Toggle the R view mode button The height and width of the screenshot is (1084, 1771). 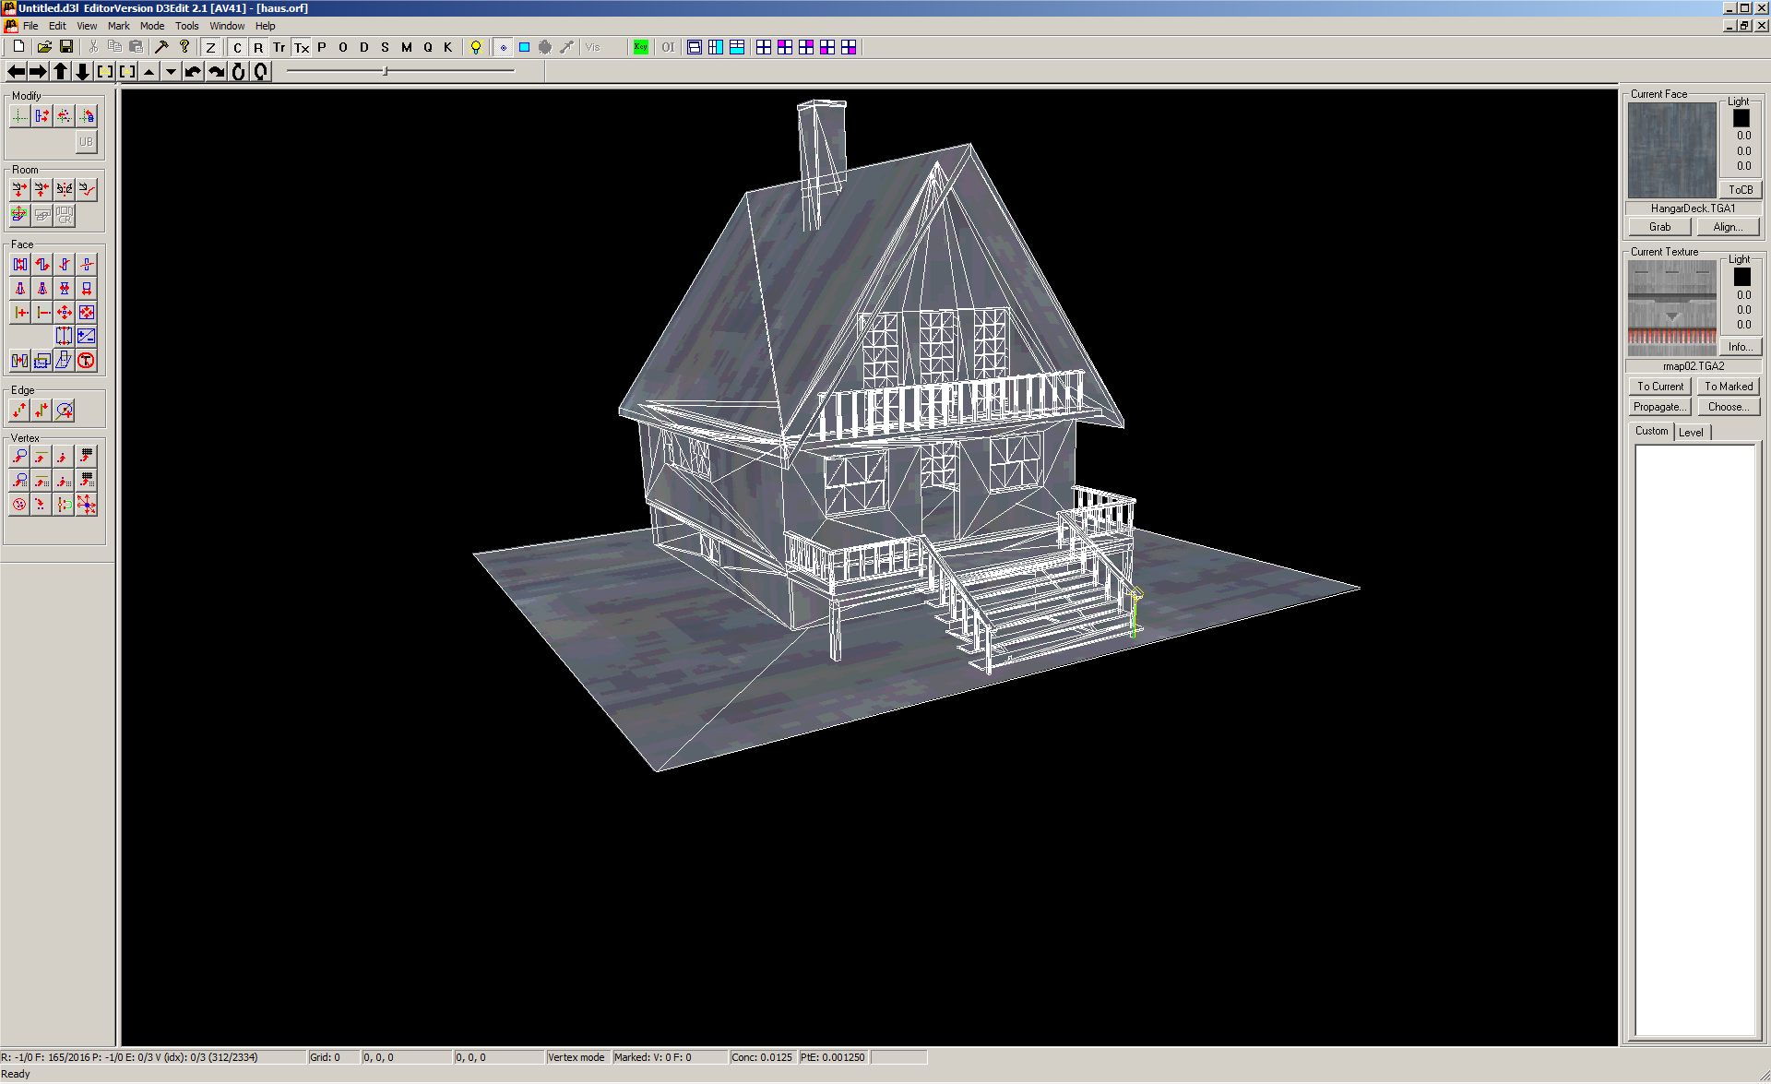[x=258, y=48]
